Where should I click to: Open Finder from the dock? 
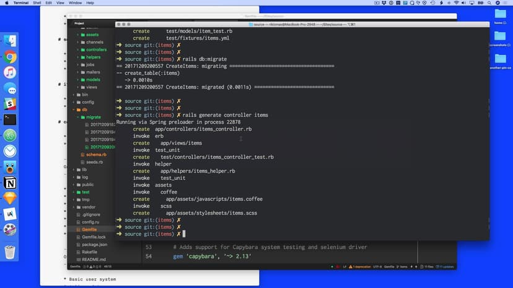10,41
